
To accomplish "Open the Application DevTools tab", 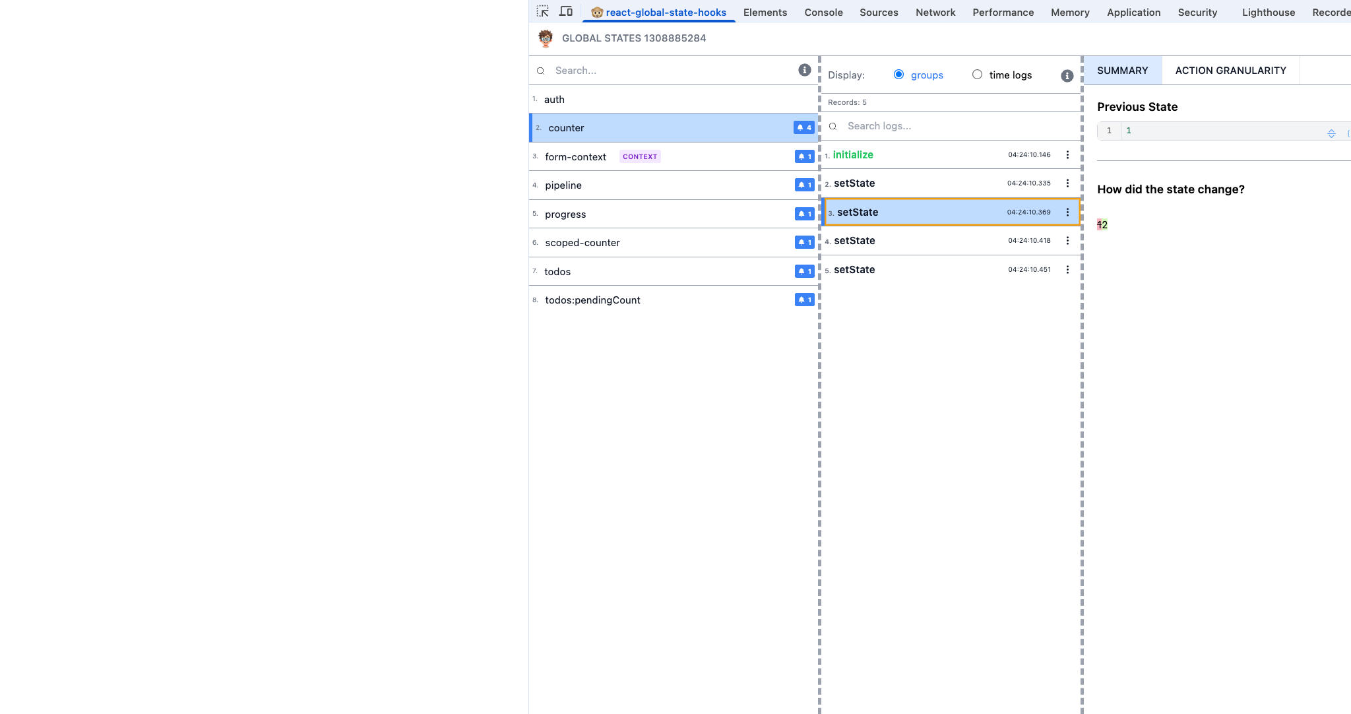I will 1133,12.
